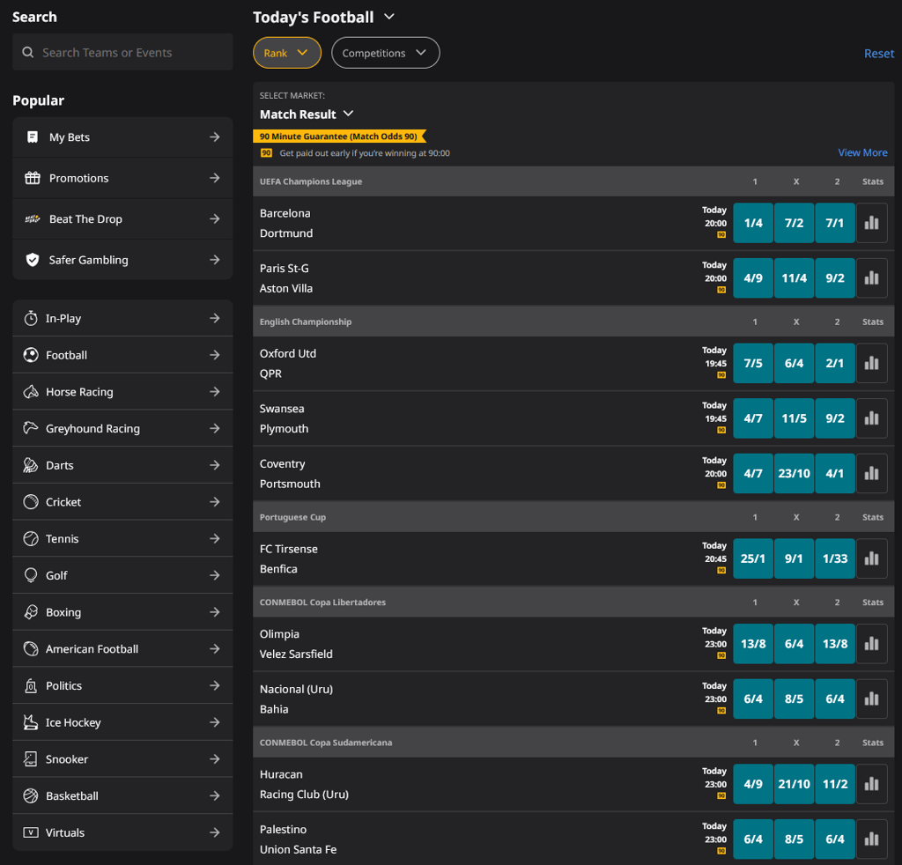The width and height of the screenshot is (902, 865).
Task: Open stats icon for Oxford Utd vs QPR
Action: (x=871, y=364)
